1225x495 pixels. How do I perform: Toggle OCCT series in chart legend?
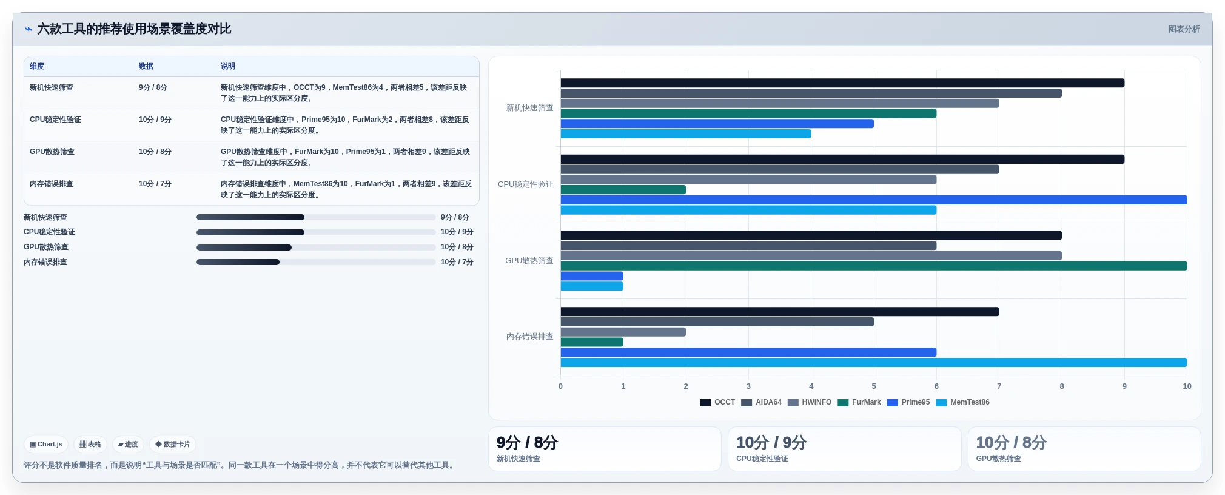point(717,402)
